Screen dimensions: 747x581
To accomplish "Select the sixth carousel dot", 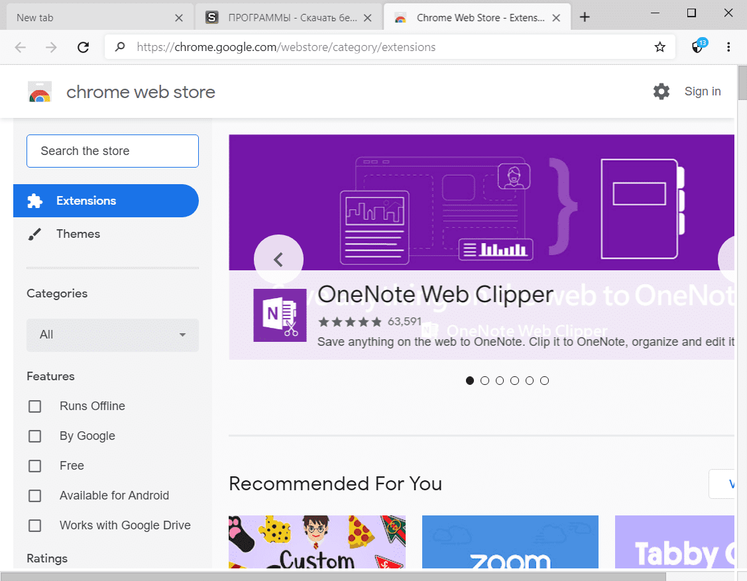I will (x=545, y=380).
